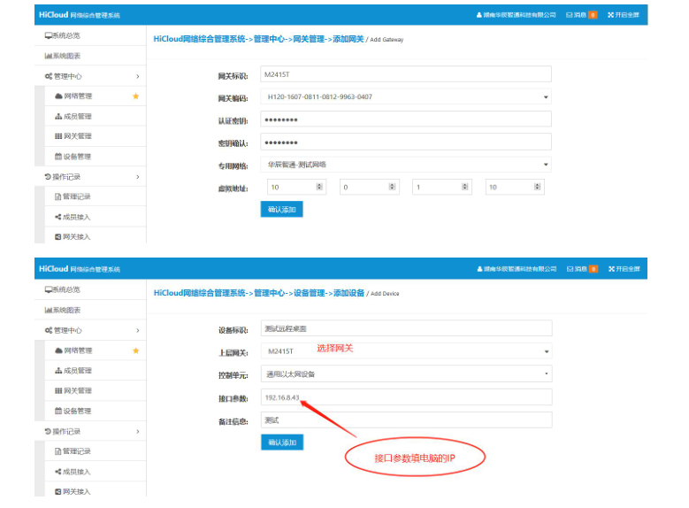
Task: Open the 上层网关 dropdown showing M2415T
Action: point(545,350)
